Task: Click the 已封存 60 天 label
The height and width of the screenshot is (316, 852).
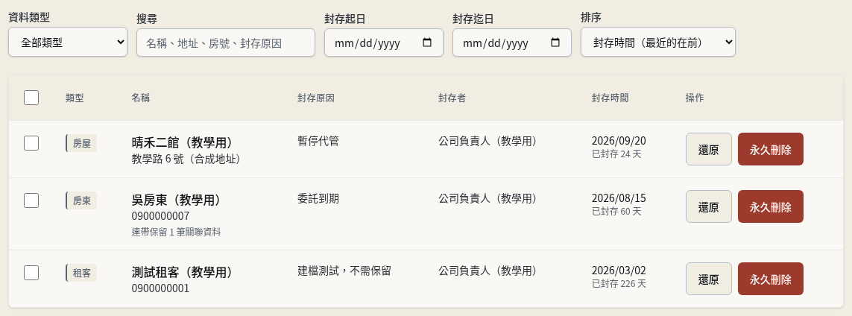Action: (616, 211)
